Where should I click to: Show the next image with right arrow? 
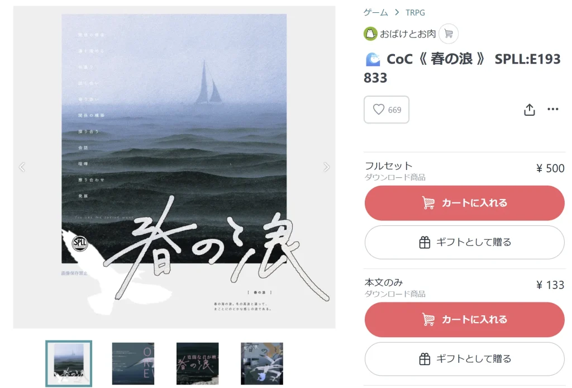[326, 167]
